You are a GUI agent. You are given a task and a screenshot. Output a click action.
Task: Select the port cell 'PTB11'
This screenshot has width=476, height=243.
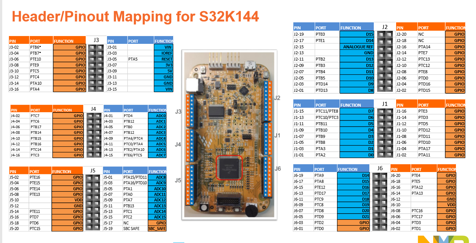tap(327, 124)
